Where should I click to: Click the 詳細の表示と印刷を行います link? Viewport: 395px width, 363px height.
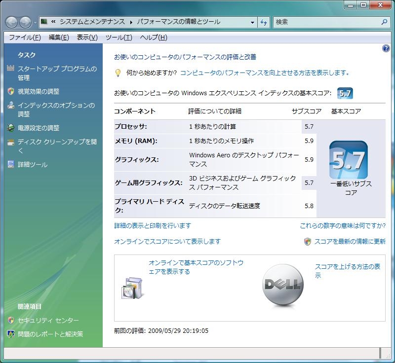152,226
